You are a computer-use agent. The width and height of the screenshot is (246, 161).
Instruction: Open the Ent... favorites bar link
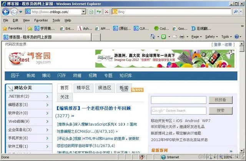(67, 28)
